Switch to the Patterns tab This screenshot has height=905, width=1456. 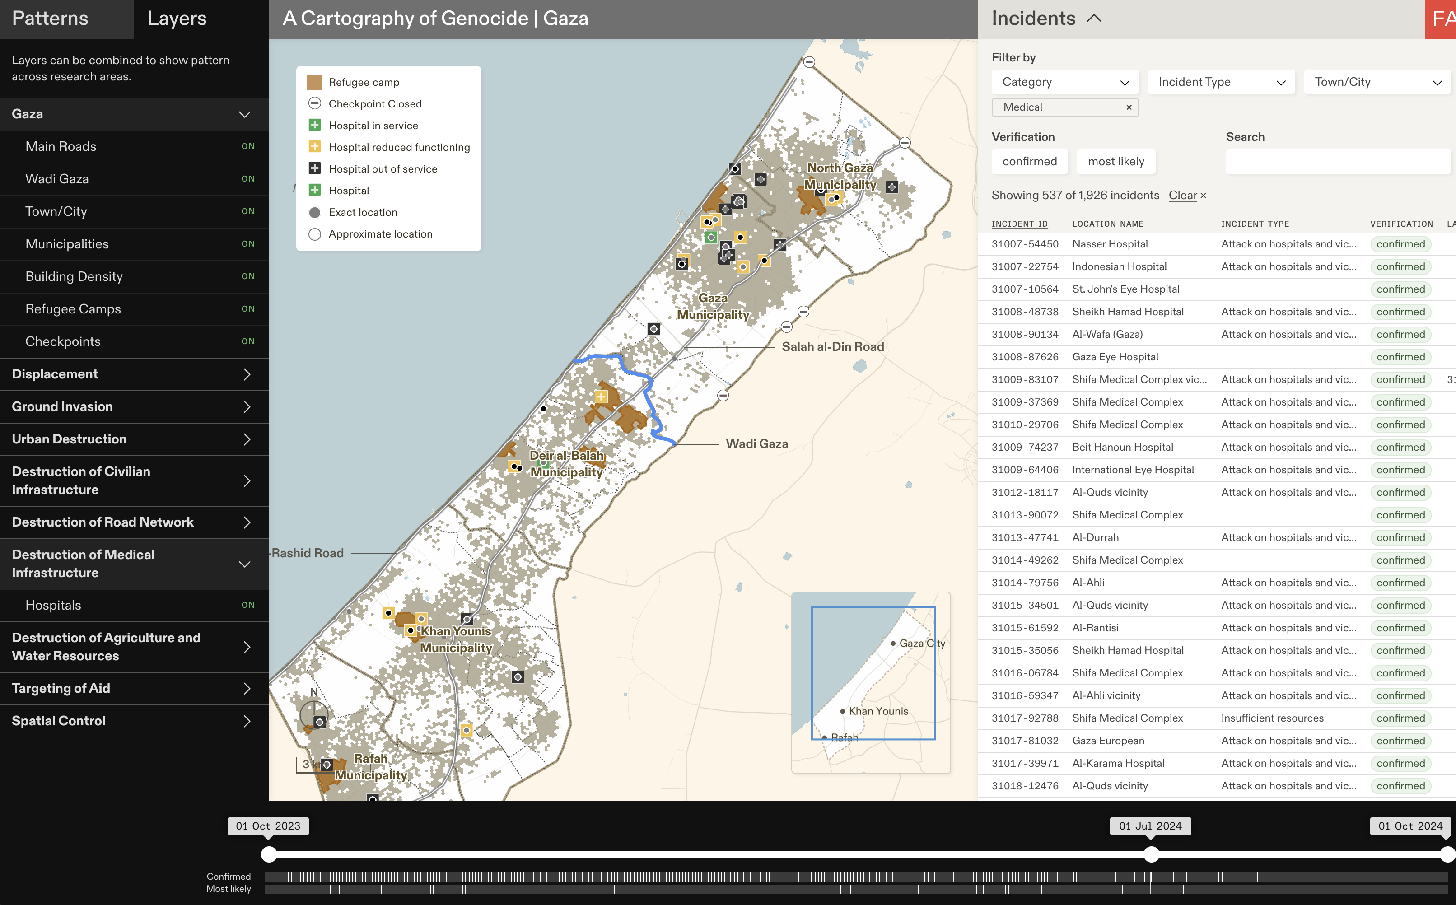50,19
